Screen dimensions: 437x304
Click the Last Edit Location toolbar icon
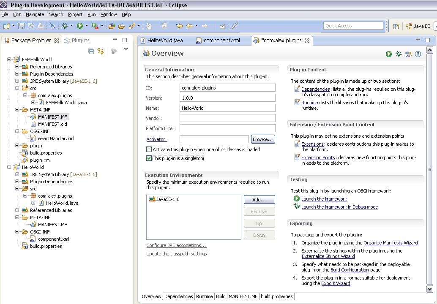[179, 26]
